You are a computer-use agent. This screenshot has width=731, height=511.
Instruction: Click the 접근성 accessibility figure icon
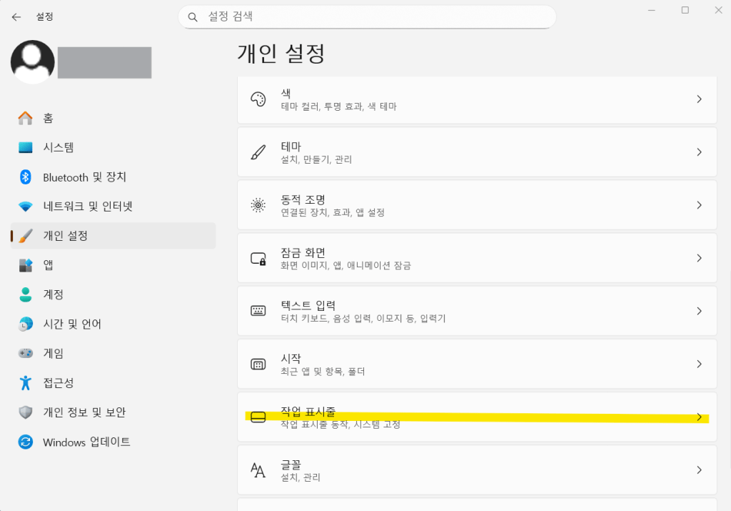26,383
